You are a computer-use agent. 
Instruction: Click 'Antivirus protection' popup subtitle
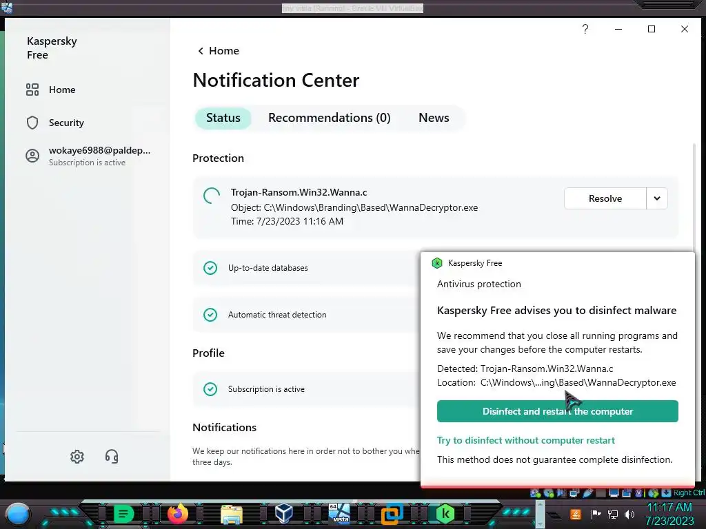[479, 284]
